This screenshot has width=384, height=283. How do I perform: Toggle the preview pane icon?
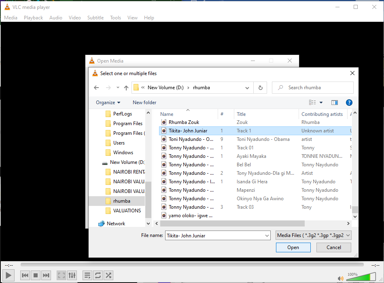click(335, 103)
